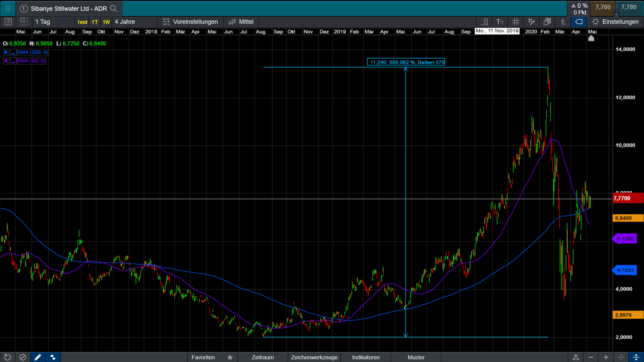Click the search magnifier next to Sibanye Stillwater

114,9
